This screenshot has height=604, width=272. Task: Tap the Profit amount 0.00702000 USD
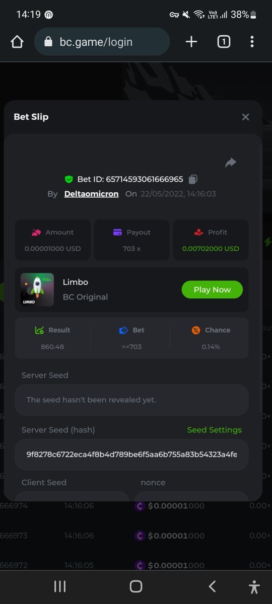click(x=211, y=249)
